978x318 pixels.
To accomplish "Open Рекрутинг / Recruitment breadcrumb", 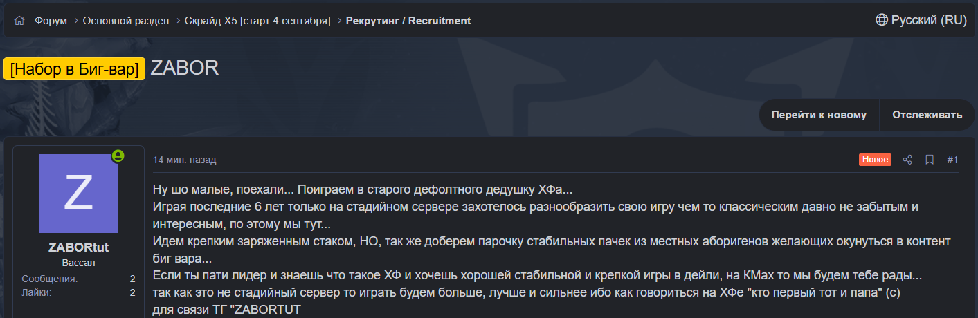I will (408, 21).
